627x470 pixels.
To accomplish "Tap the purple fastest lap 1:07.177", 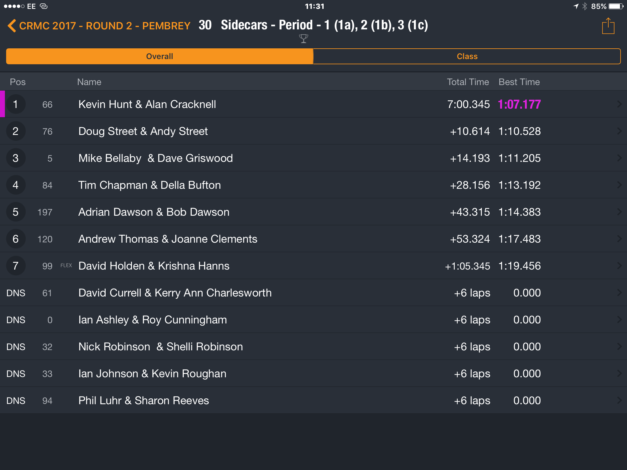I will 519,104.
